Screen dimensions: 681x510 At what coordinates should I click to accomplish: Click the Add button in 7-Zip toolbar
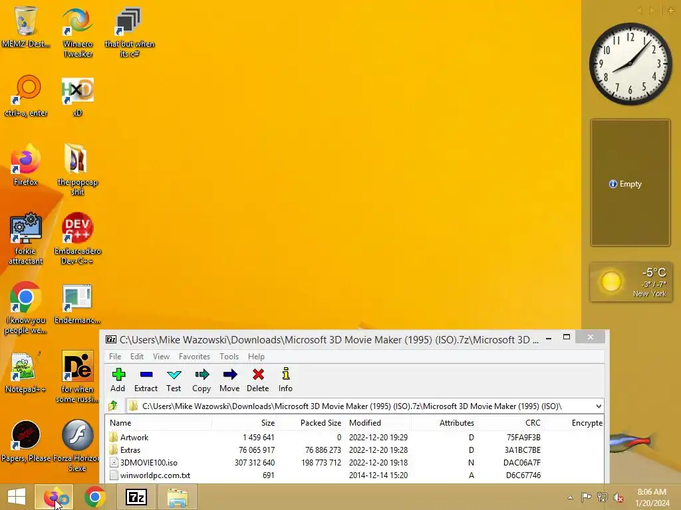tap(118, 380)
